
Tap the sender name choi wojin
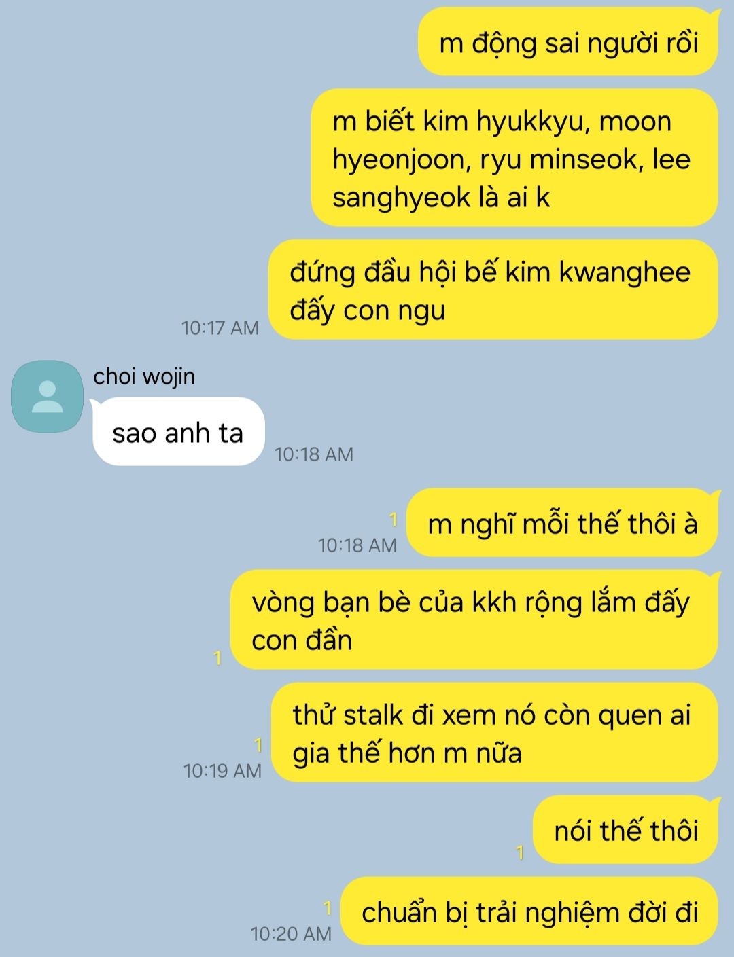144,376
